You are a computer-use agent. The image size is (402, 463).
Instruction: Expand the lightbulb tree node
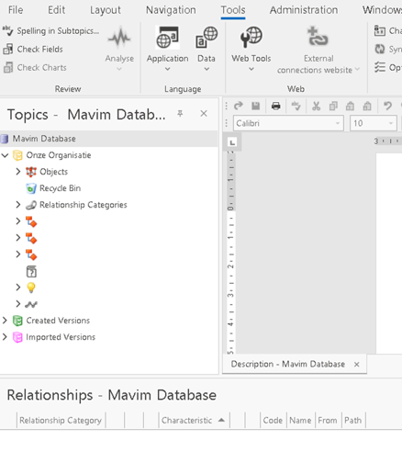[x=18, y=288]
